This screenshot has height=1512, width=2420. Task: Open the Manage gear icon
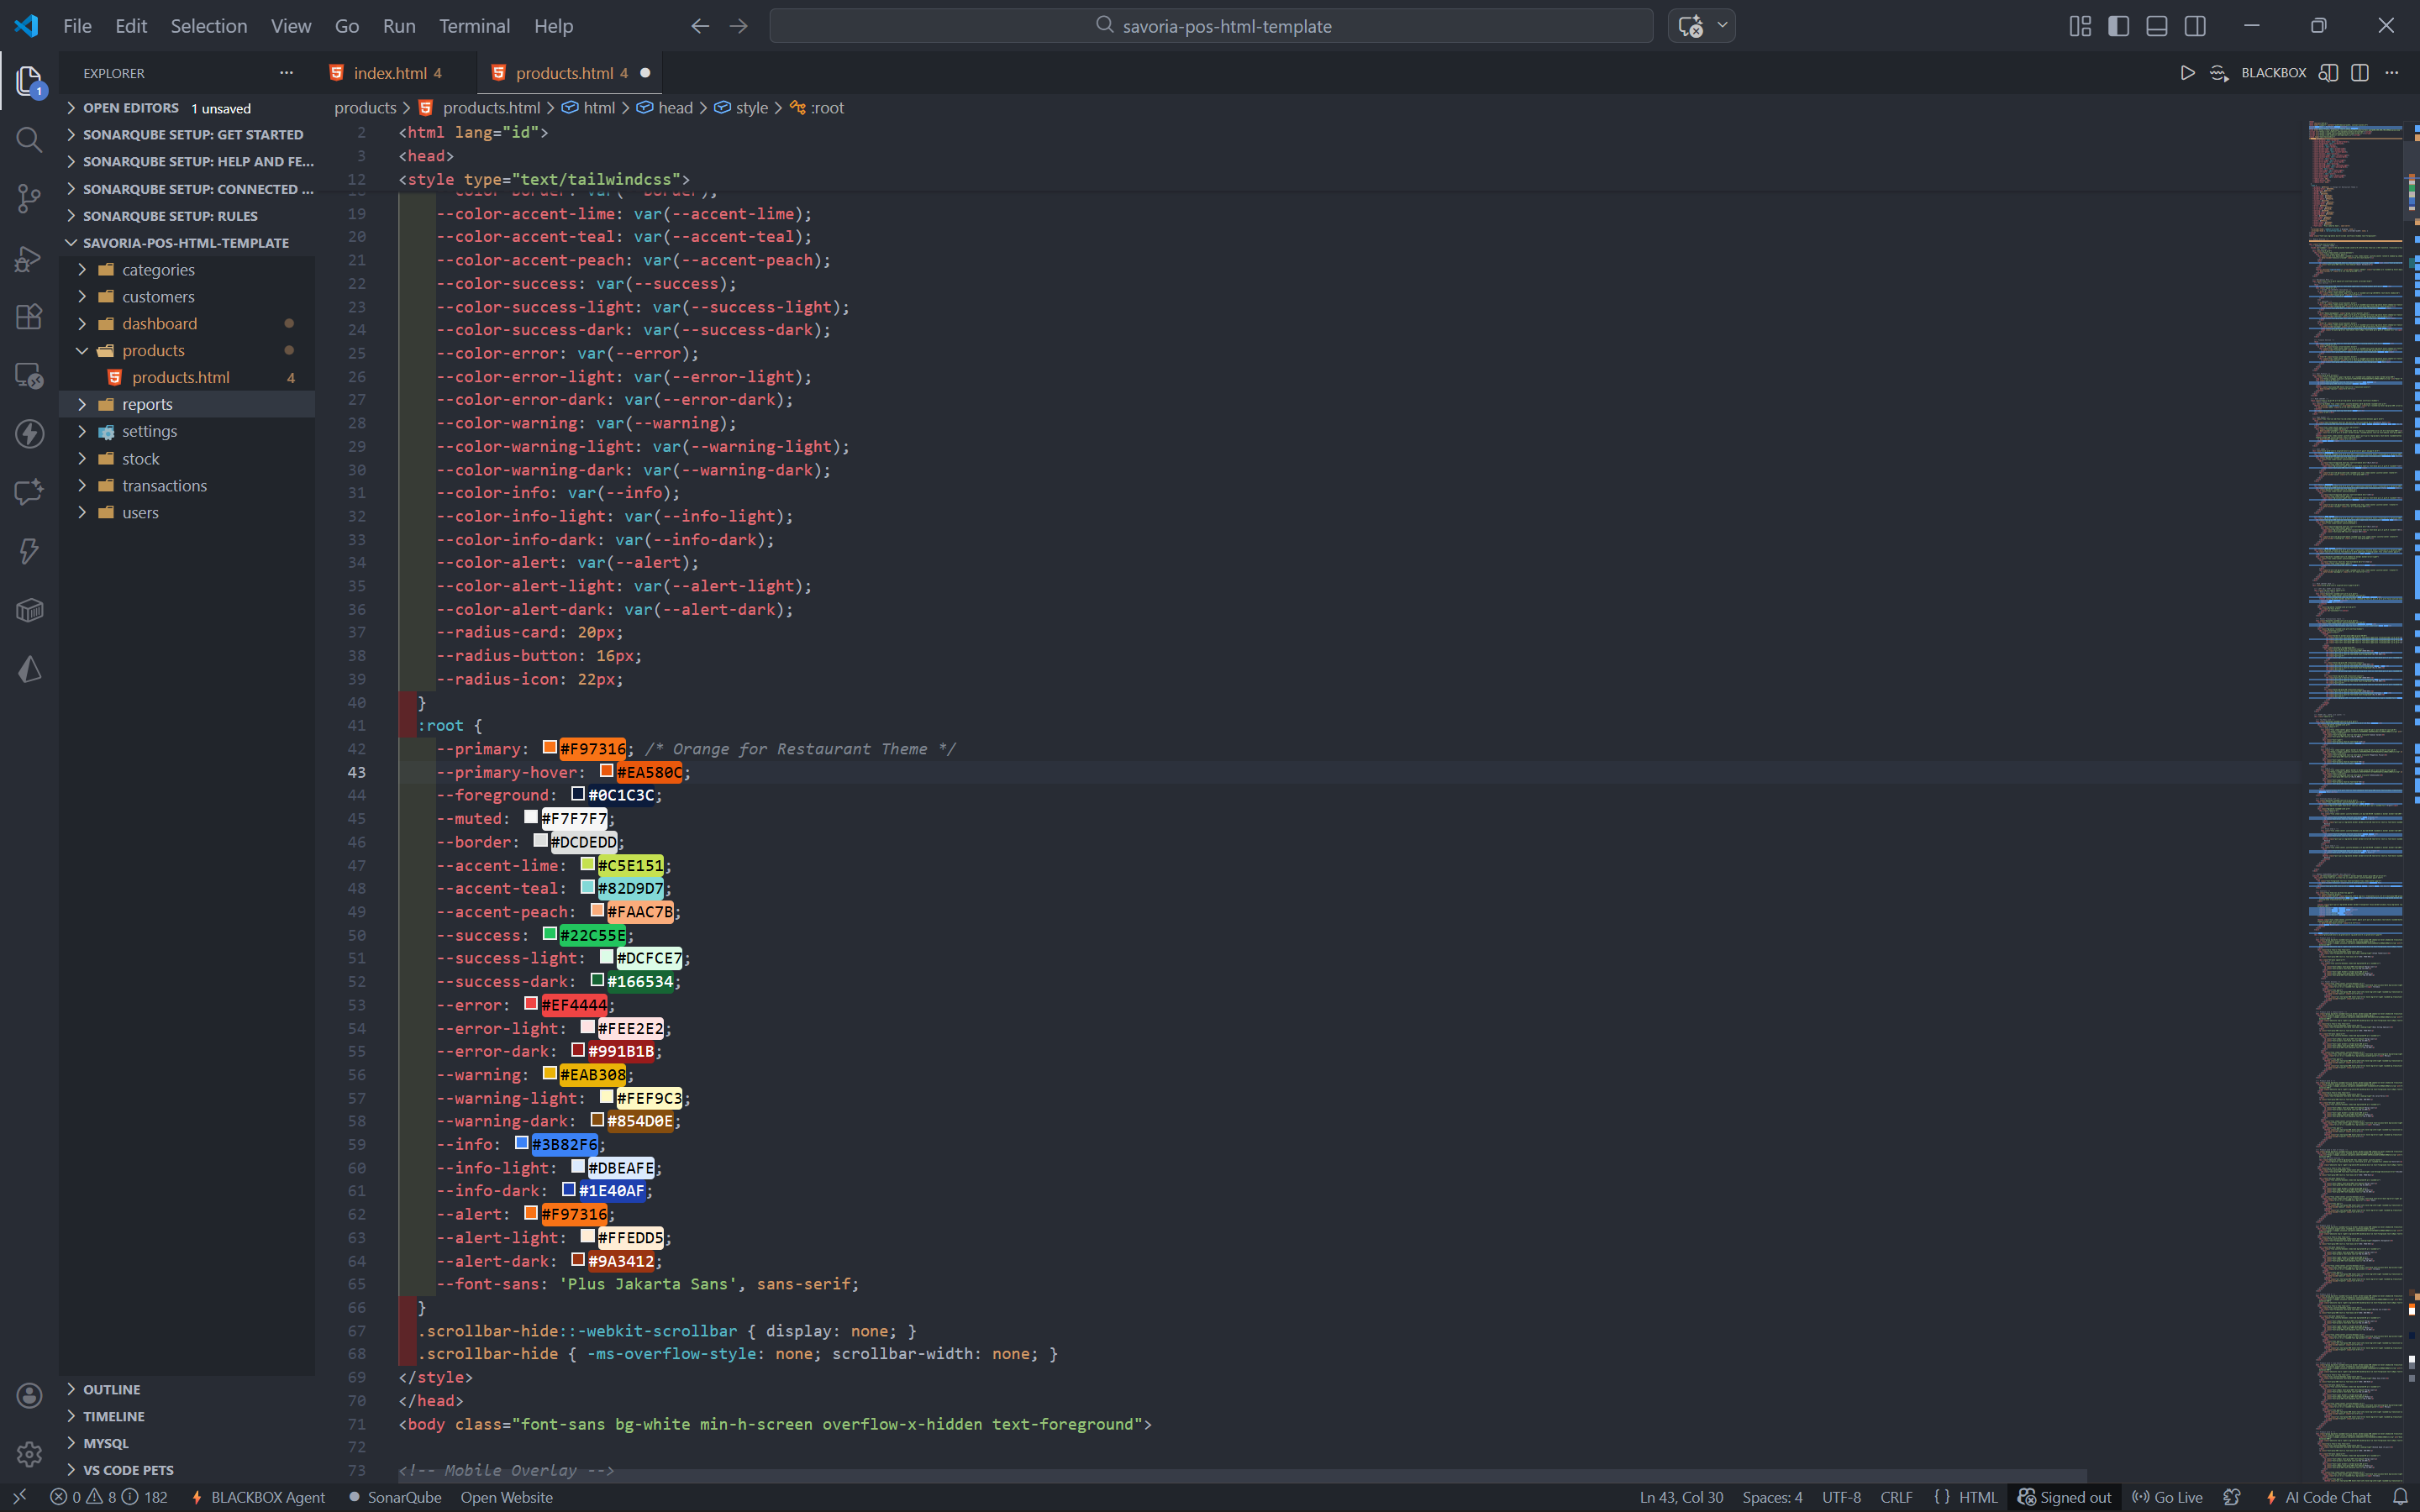pos(29,1454)
